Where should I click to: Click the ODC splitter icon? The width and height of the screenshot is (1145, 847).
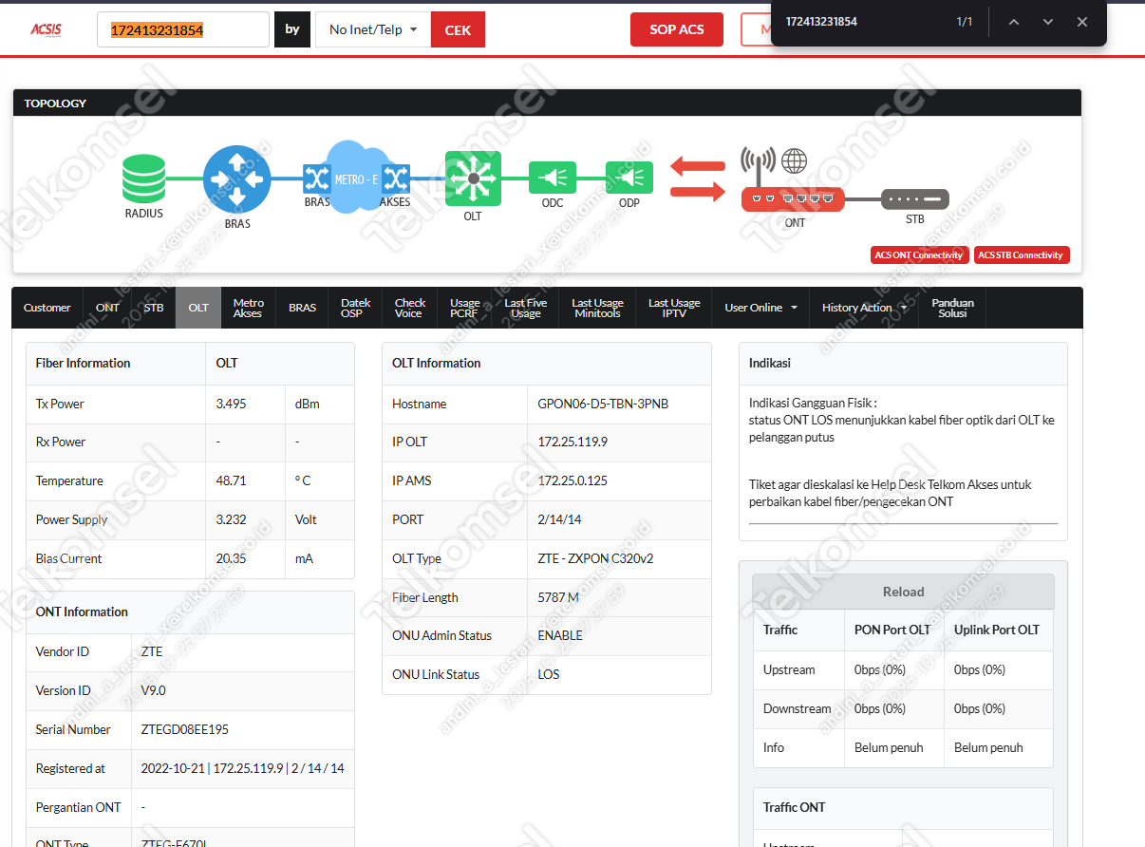tap(553, 178)
